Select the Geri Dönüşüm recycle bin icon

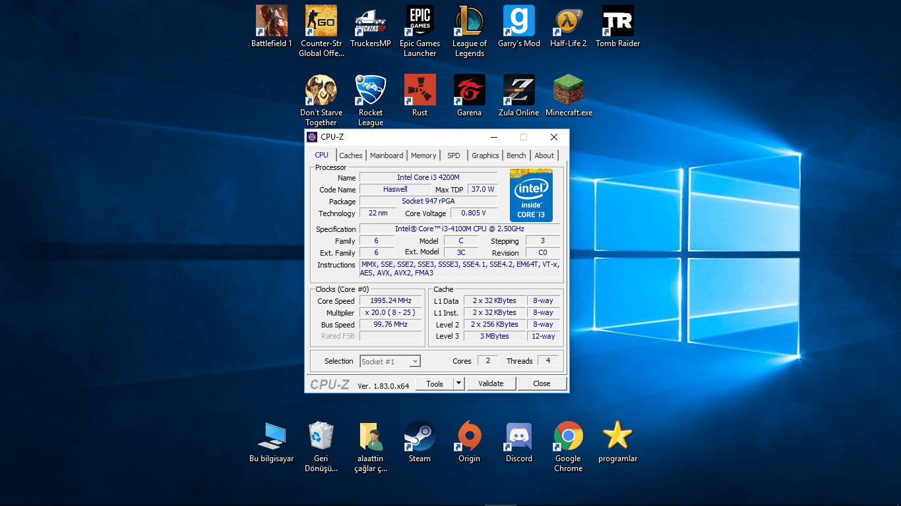(321, 436)
